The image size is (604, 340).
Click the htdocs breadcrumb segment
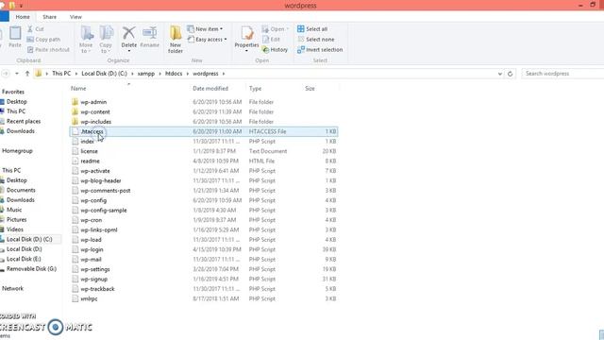coord(174,74)
